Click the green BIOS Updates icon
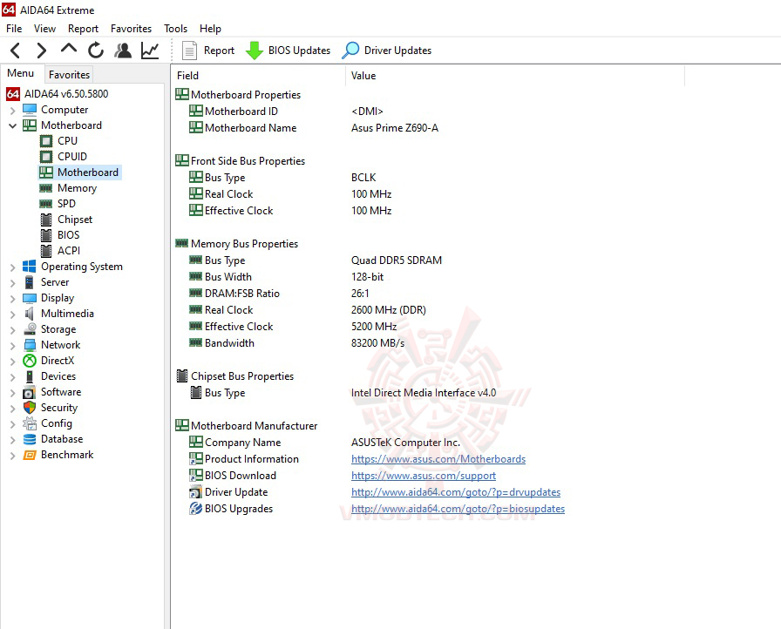781x629 pixels. [255, 50]
